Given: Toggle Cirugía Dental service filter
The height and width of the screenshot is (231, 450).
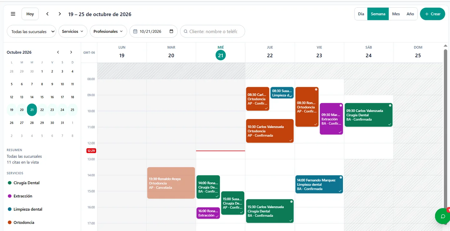Looking at the screenshot, I should pyautogui.click(x=23, y=183).
